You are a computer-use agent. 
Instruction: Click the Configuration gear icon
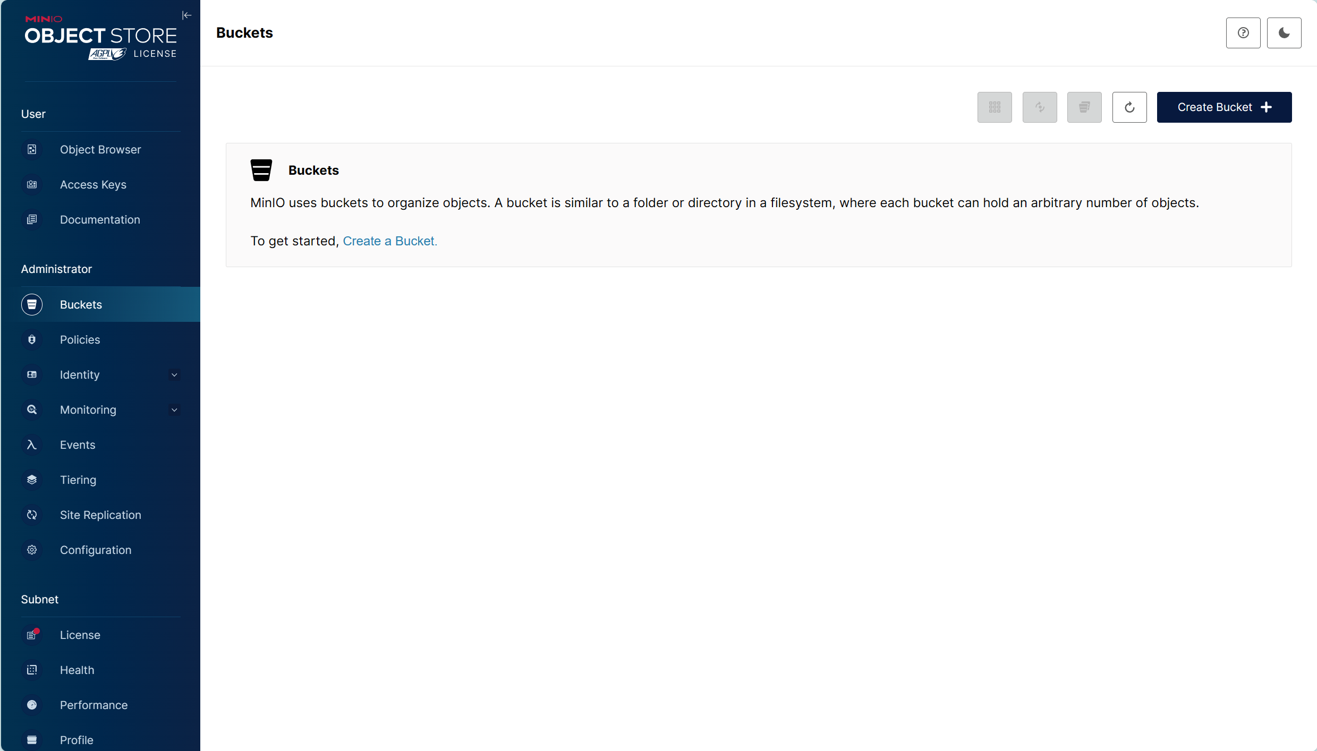point(32,550)
